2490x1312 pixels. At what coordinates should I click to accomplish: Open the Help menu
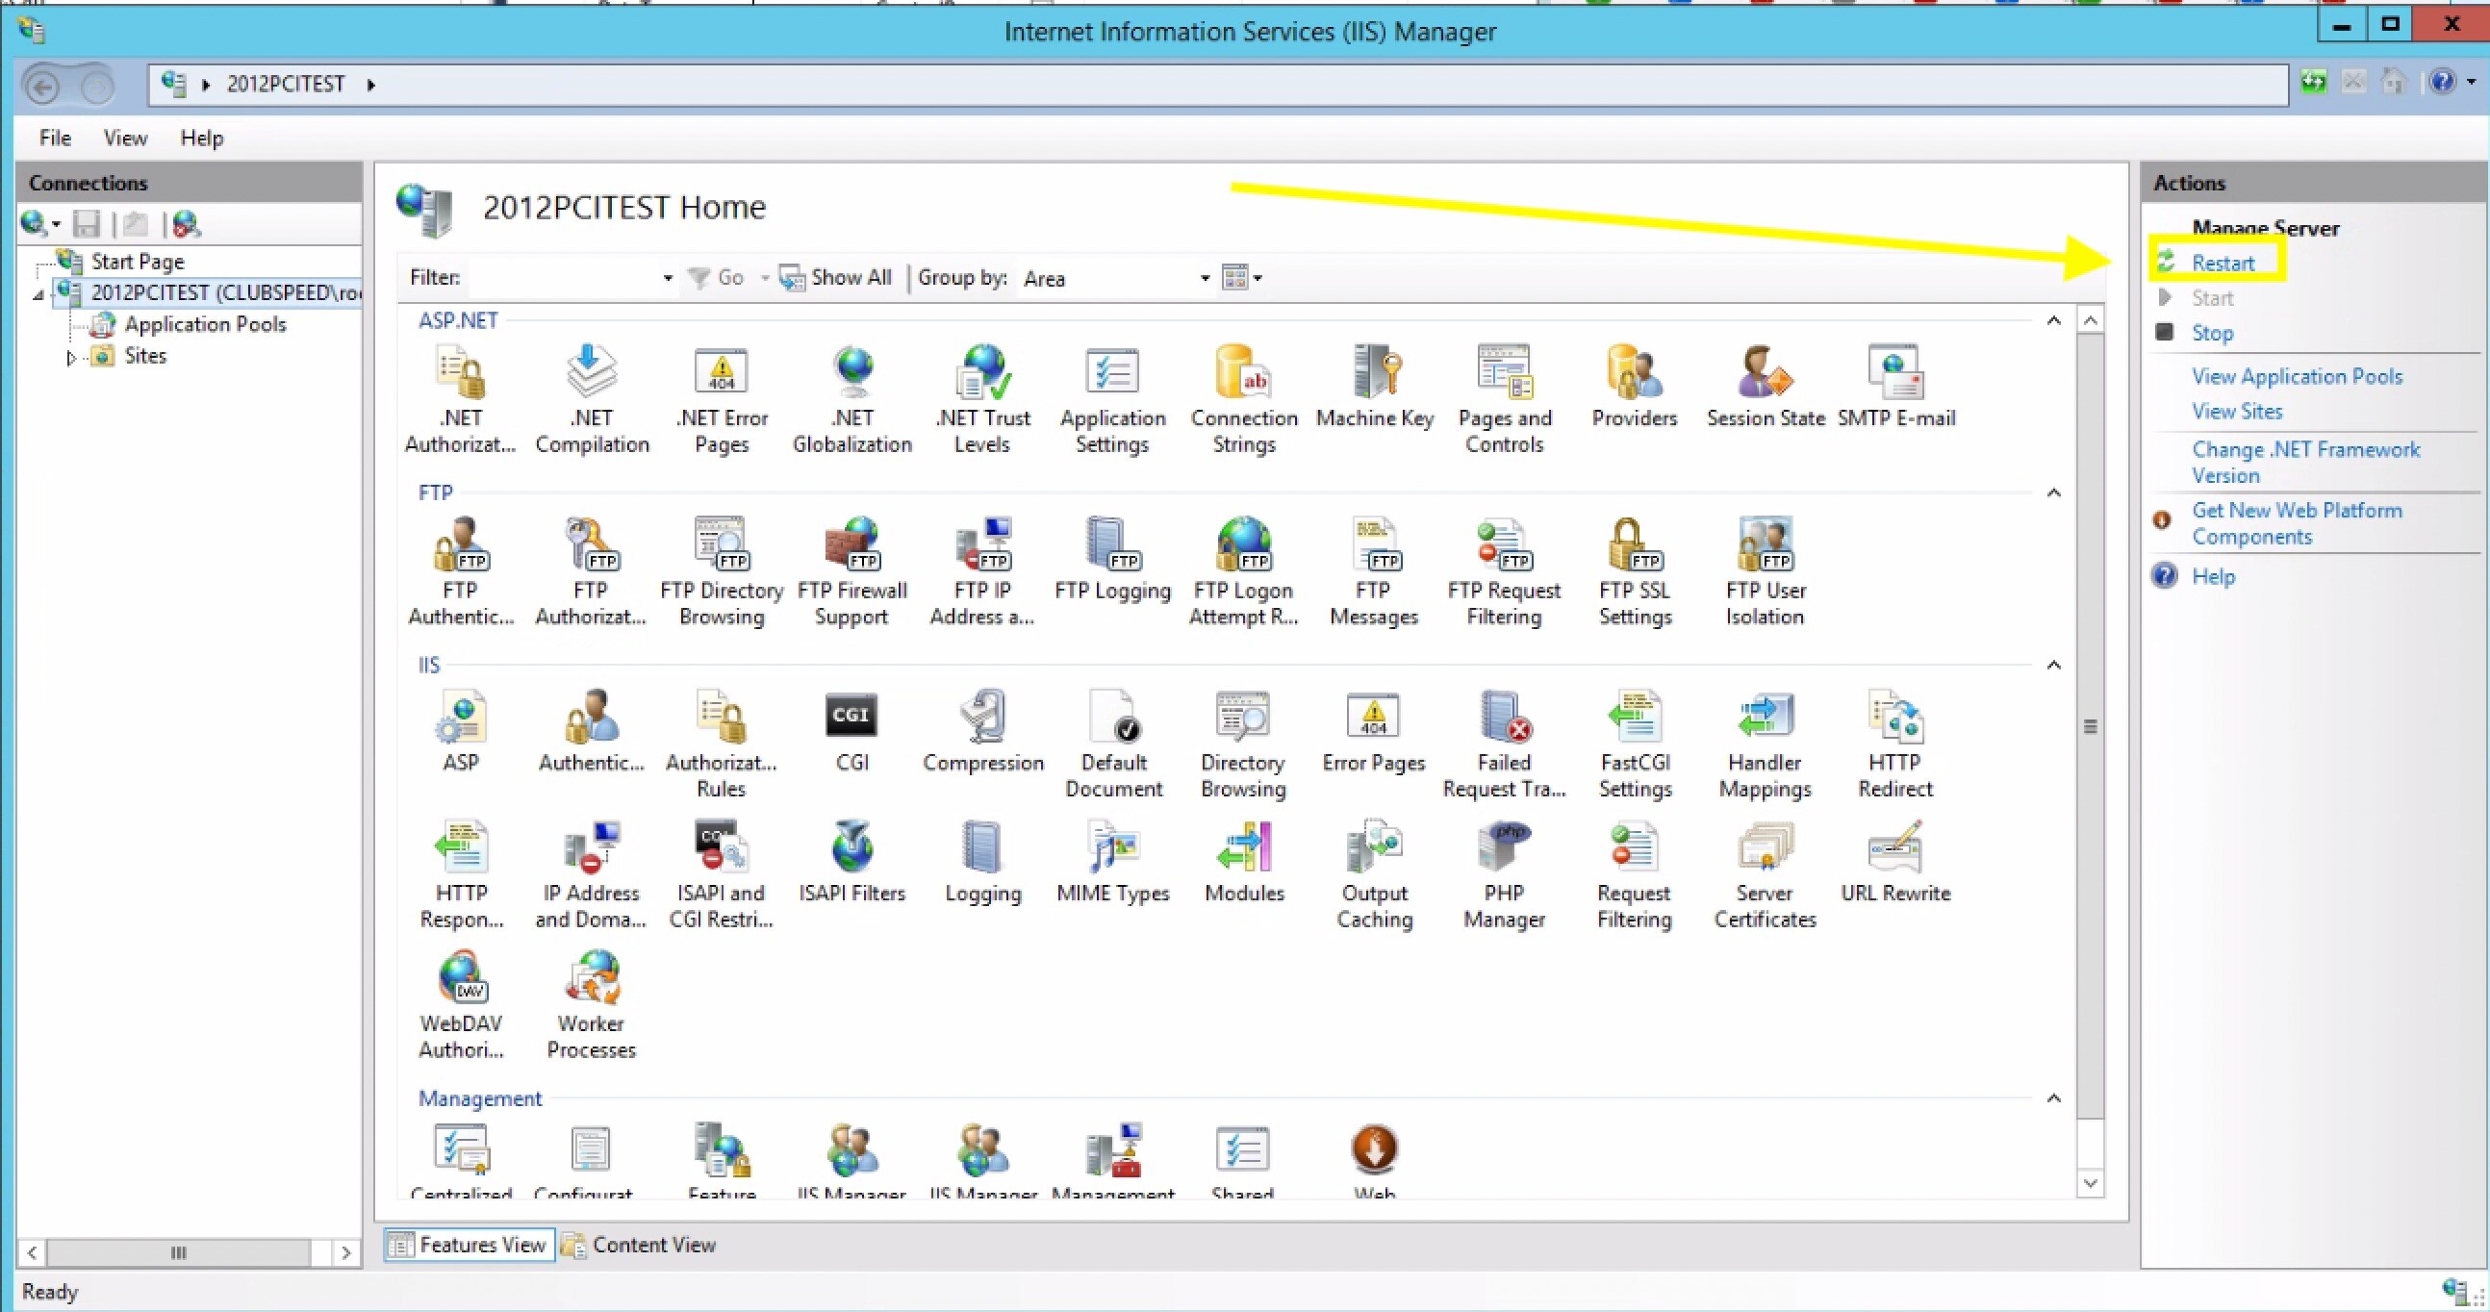pyautogui.click(x=202, y=139)
